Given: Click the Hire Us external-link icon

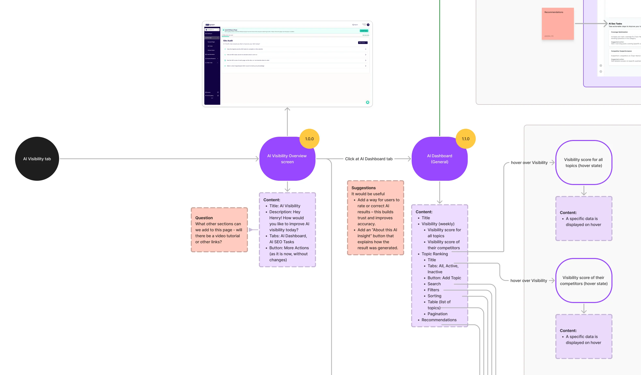Looking at the screenshot, I should [218, 92].
